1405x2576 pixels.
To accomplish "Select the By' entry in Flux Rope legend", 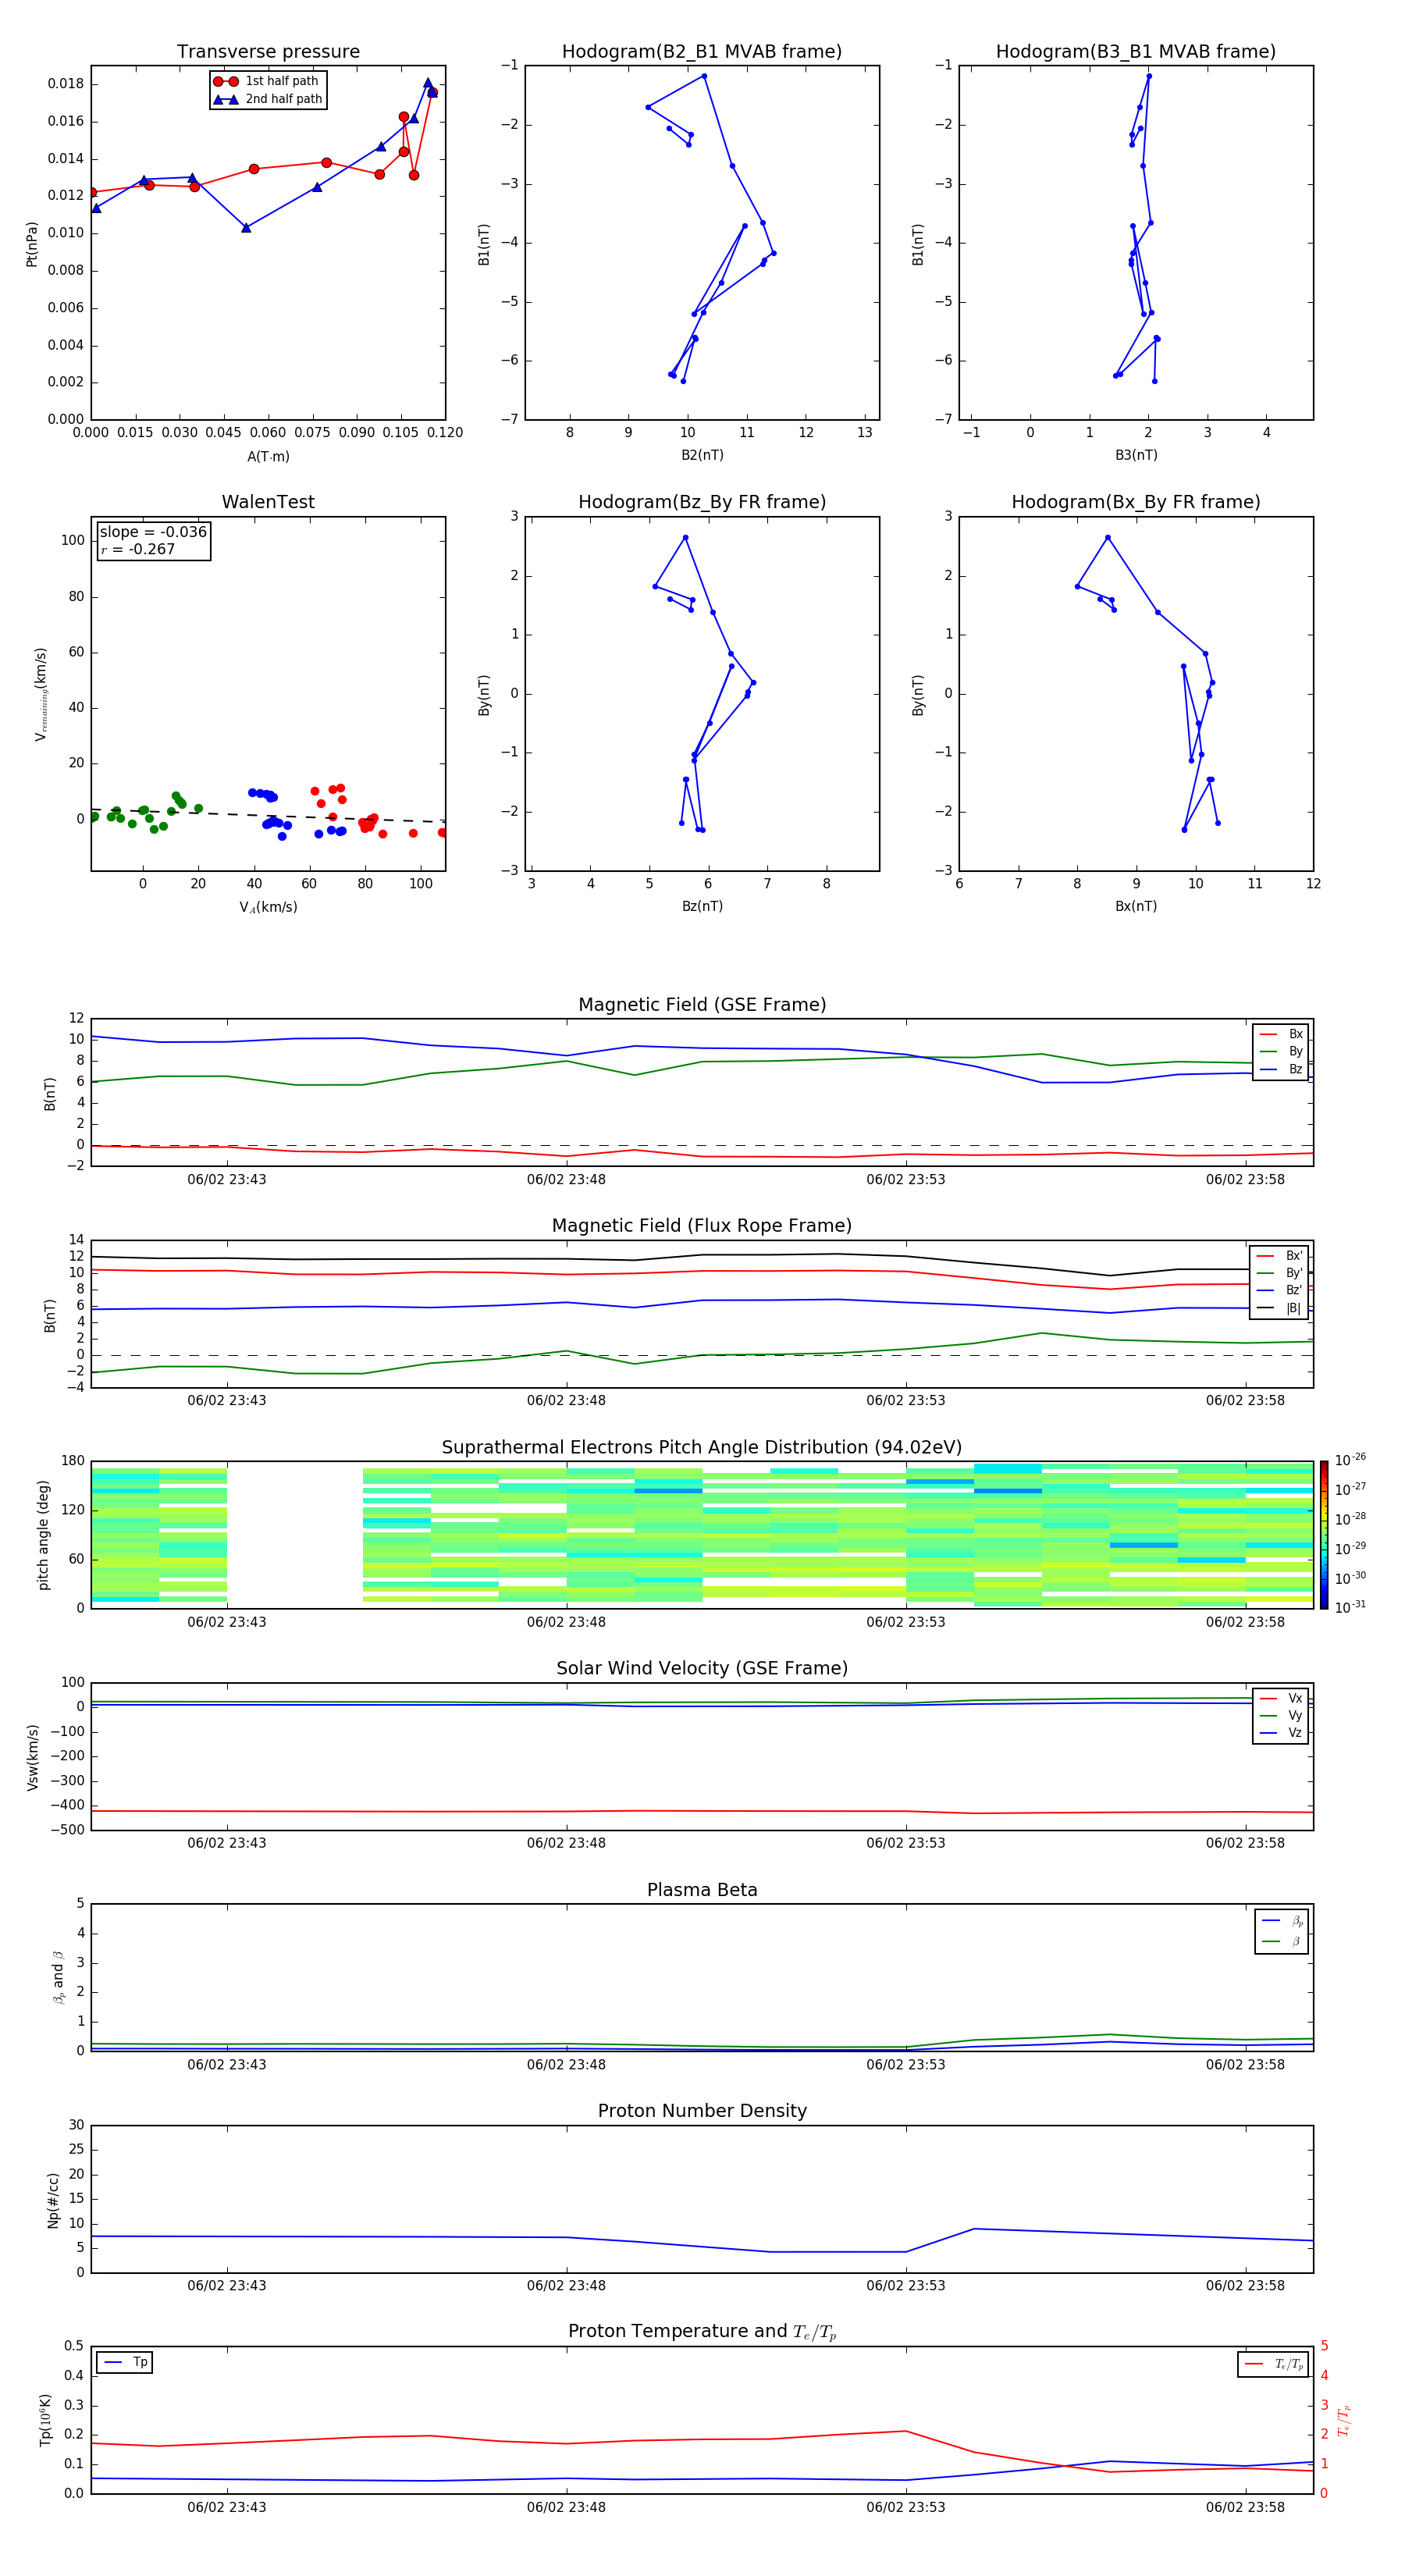I will pos(1280,1273).
